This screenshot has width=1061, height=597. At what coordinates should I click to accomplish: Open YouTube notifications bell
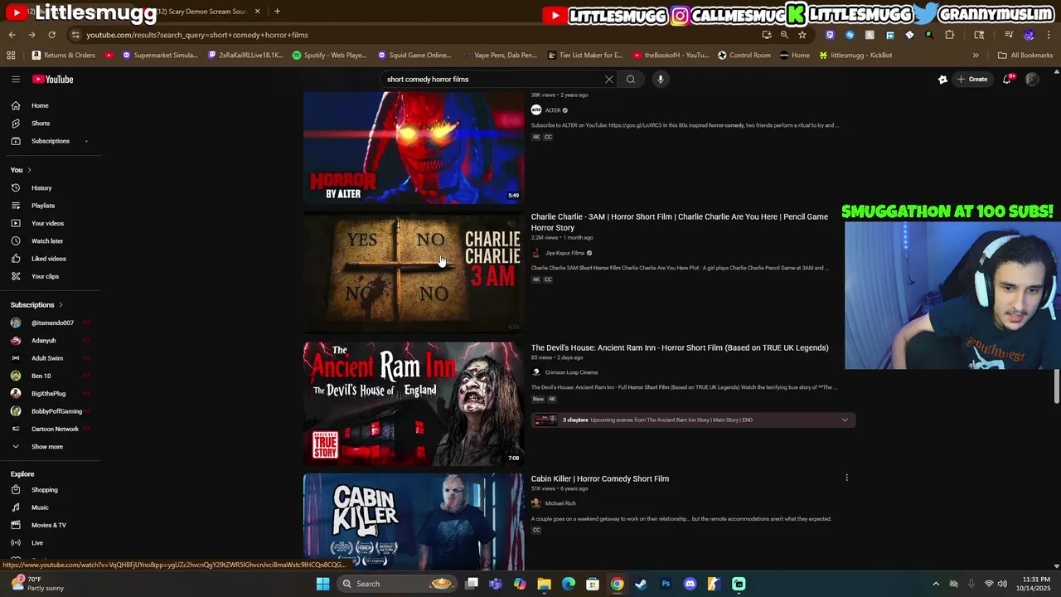pos(1006,80)
